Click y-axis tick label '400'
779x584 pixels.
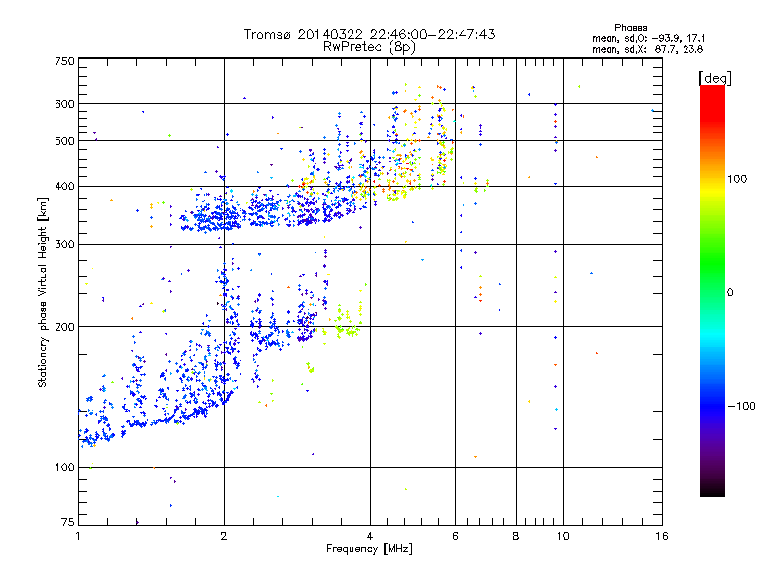65,187
